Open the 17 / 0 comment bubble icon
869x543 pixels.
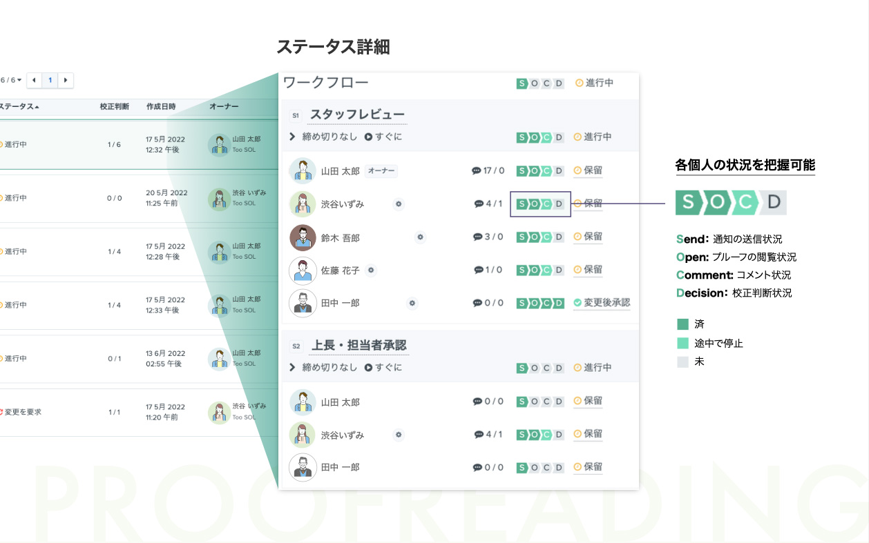coord(476,170)
